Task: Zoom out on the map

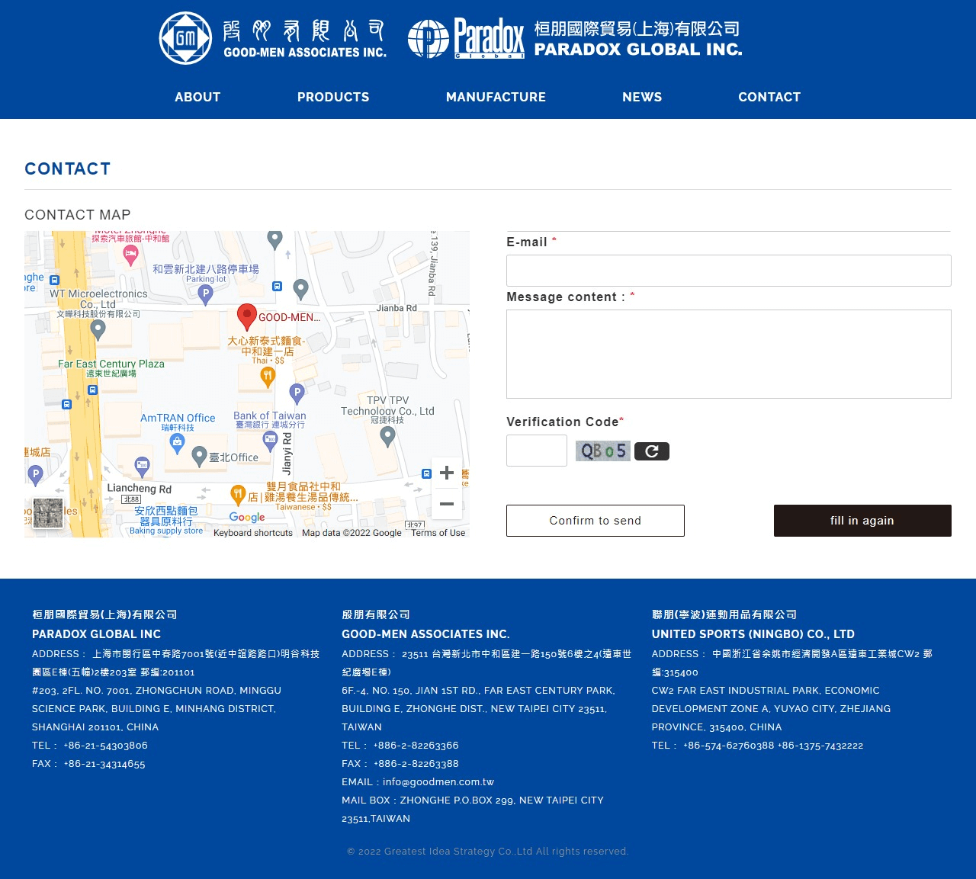Action: tap(447, 504)
